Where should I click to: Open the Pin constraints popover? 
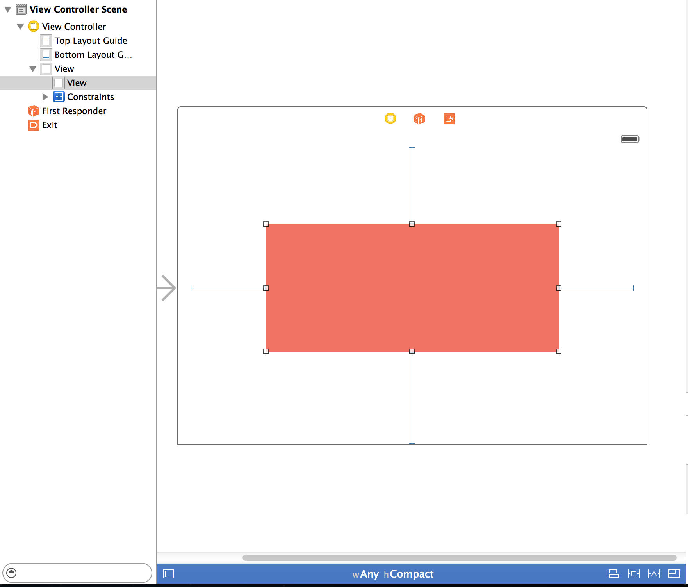click(633, 574)
